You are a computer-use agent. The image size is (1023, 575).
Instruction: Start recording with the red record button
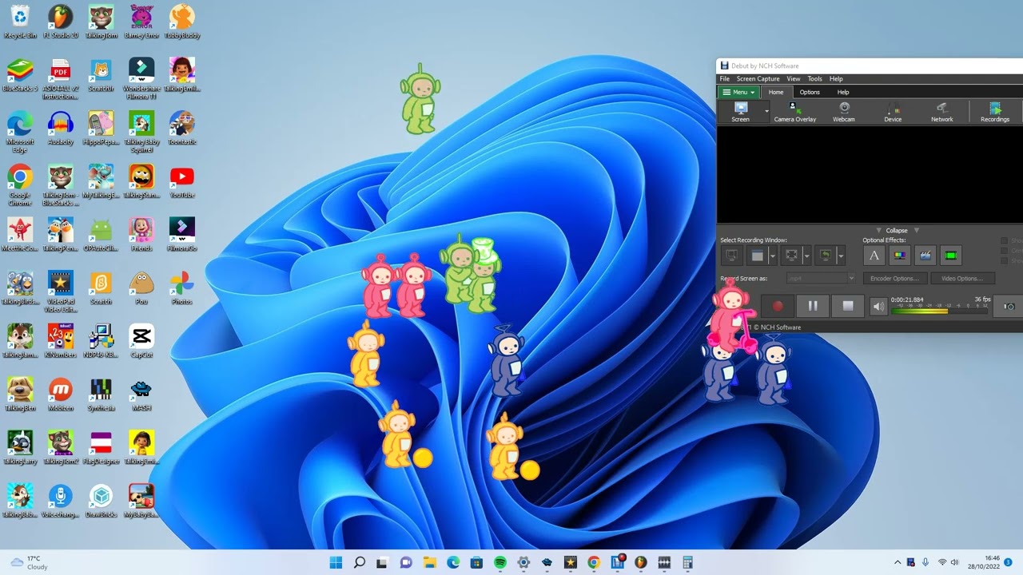[x=778, y=306]
